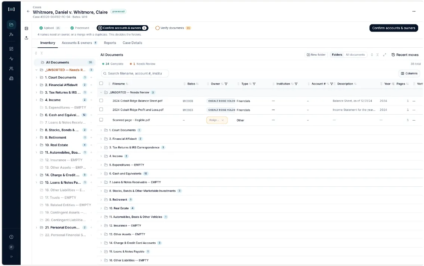The image size is (424, 266).
Task: Expand 10. Real Estate in left tree
Action: 36,145
